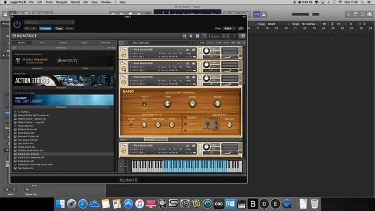Viewport: 375px width, 211px height.
Task: Click the rack view icon in Kontakt header
Action: pos(197,36)
